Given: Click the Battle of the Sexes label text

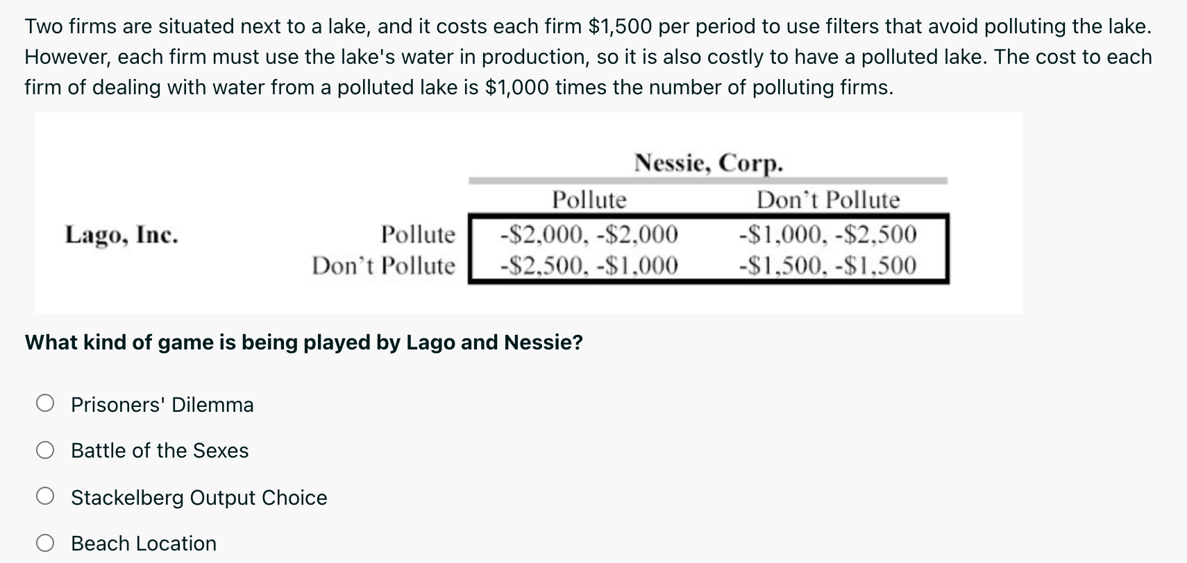Looking at the screenshot, I should pyautogui.click(x=160, y=451).
